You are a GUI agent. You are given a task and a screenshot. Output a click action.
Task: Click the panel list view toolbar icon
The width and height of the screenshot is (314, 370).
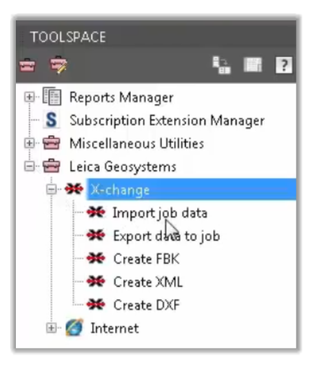point(253,65)
